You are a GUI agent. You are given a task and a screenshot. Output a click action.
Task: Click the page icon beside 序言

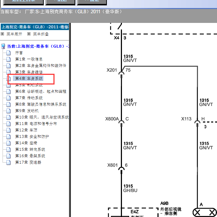(9, 53)
